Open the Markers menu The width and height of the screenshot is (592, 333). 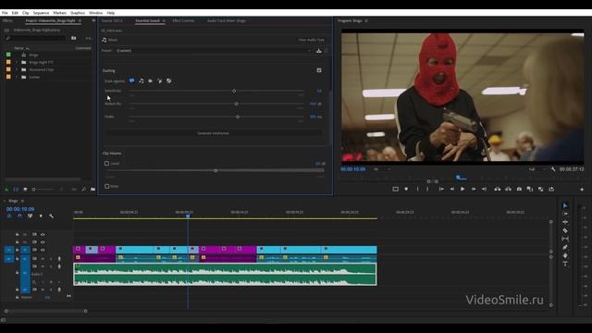[59, 13]
